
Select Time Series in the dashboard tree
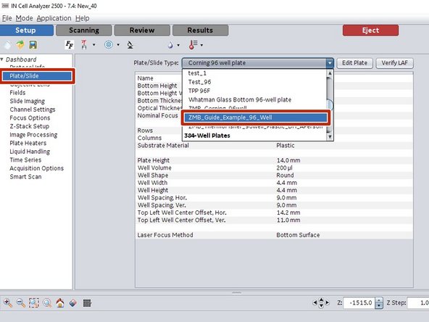25,160
